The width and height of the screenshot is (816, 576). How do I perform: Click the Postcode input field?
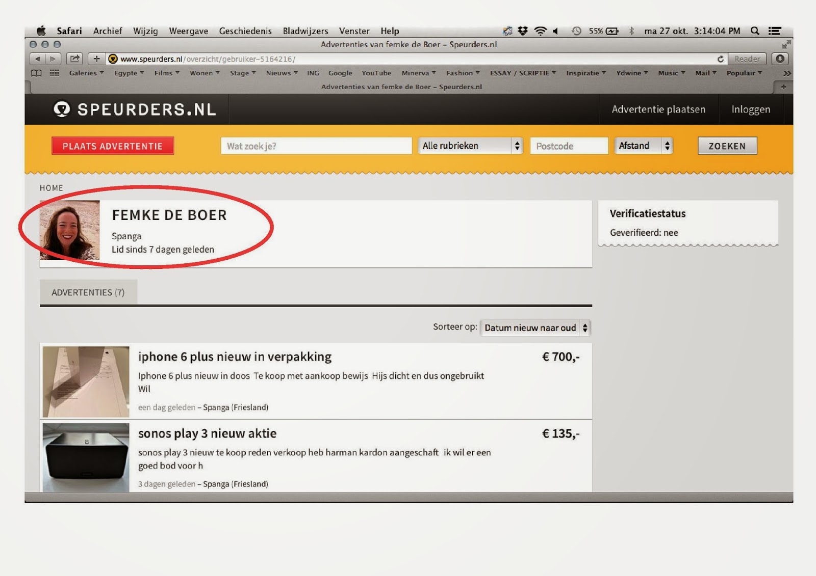click(x=569, y=146)
